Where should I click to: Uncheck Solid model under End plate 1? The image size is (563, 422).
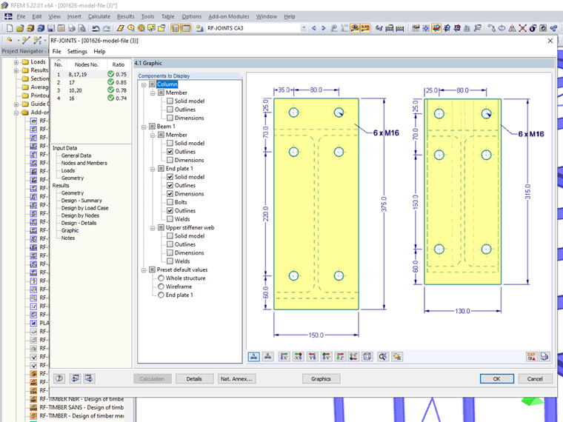point(171,177)
